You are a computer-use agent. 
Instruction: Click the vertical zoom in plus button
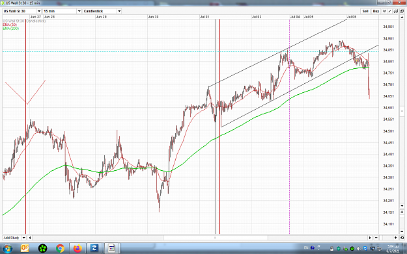402,212
